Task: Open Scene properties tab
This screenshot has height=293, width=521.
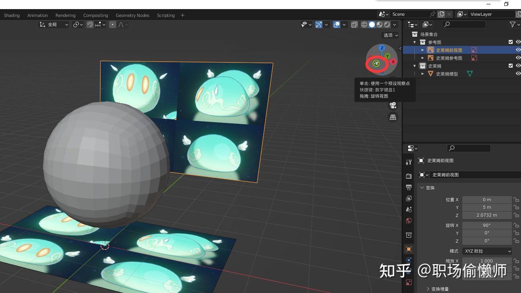Action: tap(409, 210)
